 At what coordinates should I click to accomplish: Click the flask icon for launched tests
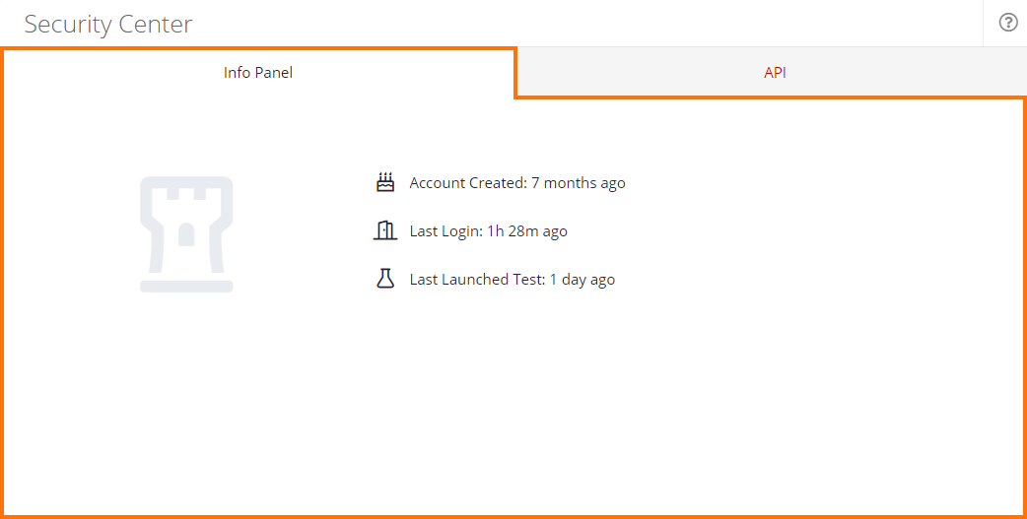[385, 279]
